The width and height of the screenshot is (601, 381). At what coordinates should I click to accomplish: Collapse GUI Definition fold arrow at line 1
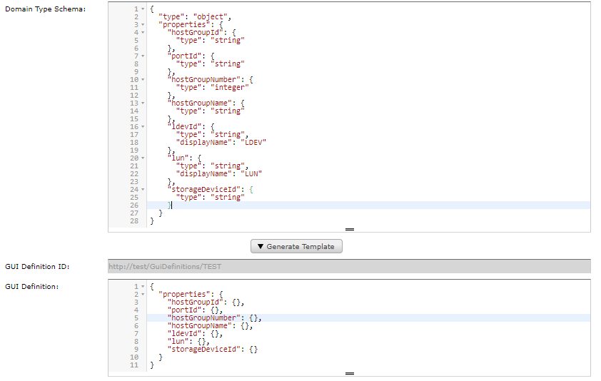pos(143,286)
